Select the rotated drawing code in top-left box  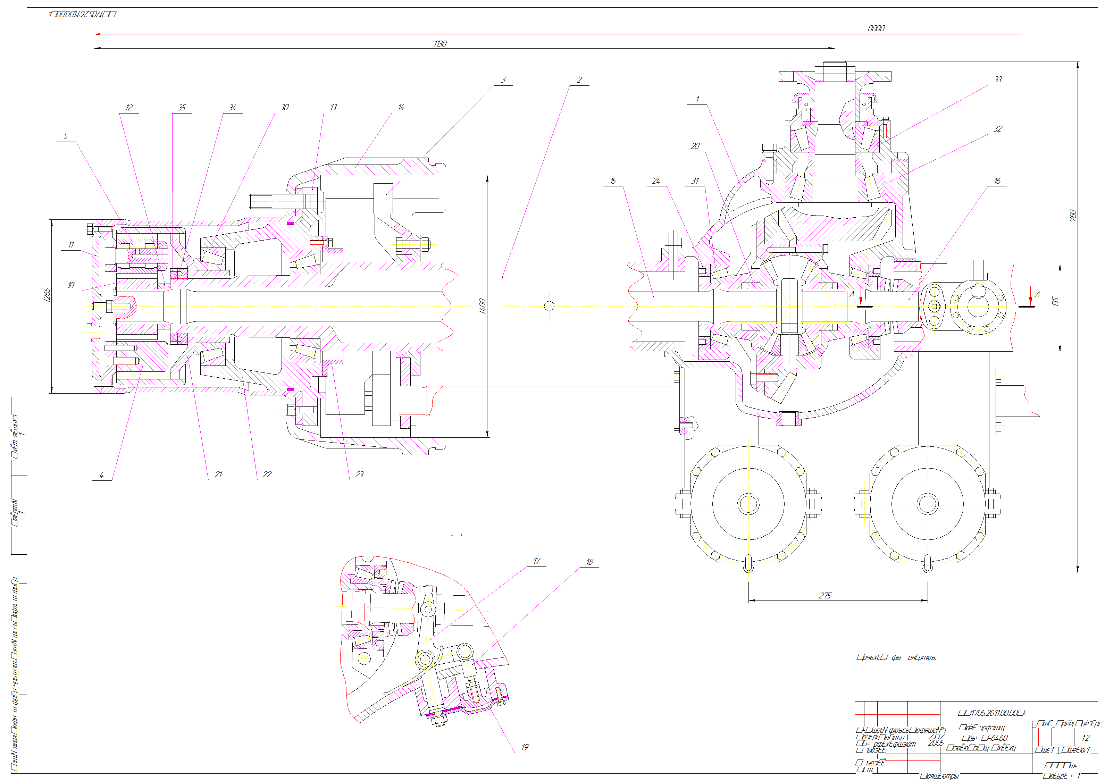(83, 14)
